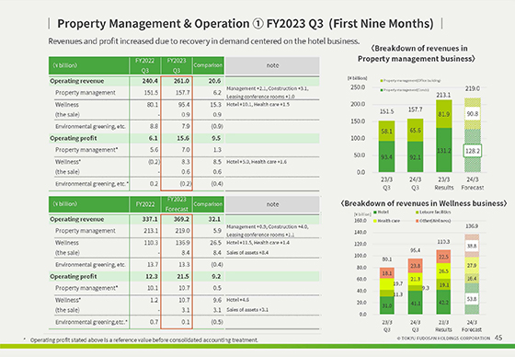This screenshot has height=357, width=515.
Task: Click the note 'Hotel+5.0, Health care+1.6'
Action: (x=257, y=162)
